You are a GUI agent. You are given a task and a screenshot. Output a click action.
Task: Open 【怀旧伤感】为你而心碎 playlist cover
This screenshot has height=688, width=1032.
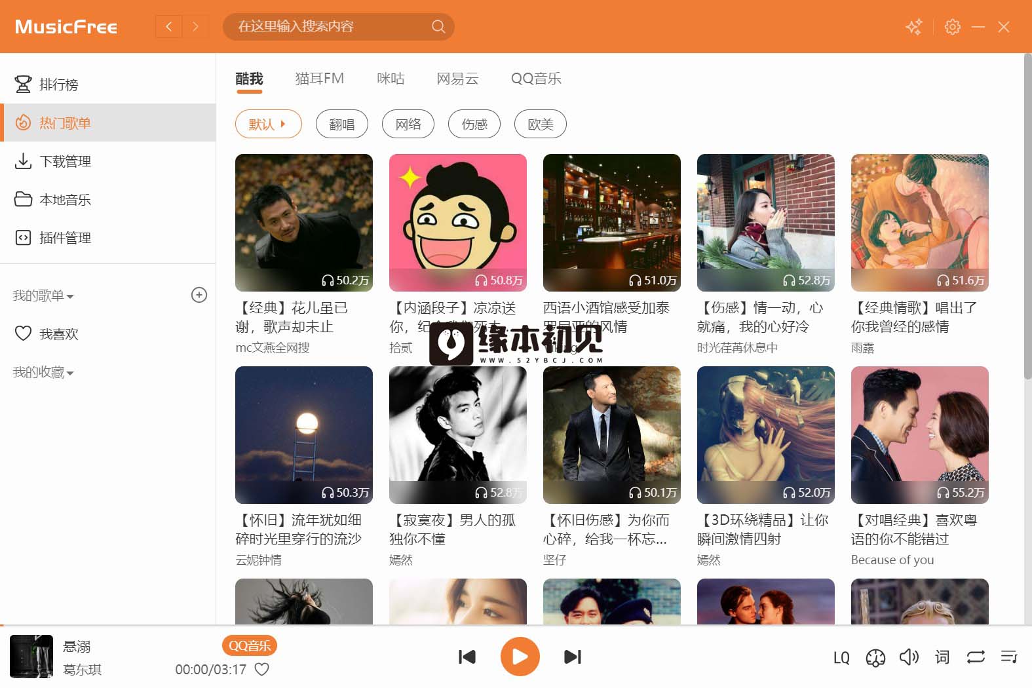612,435
